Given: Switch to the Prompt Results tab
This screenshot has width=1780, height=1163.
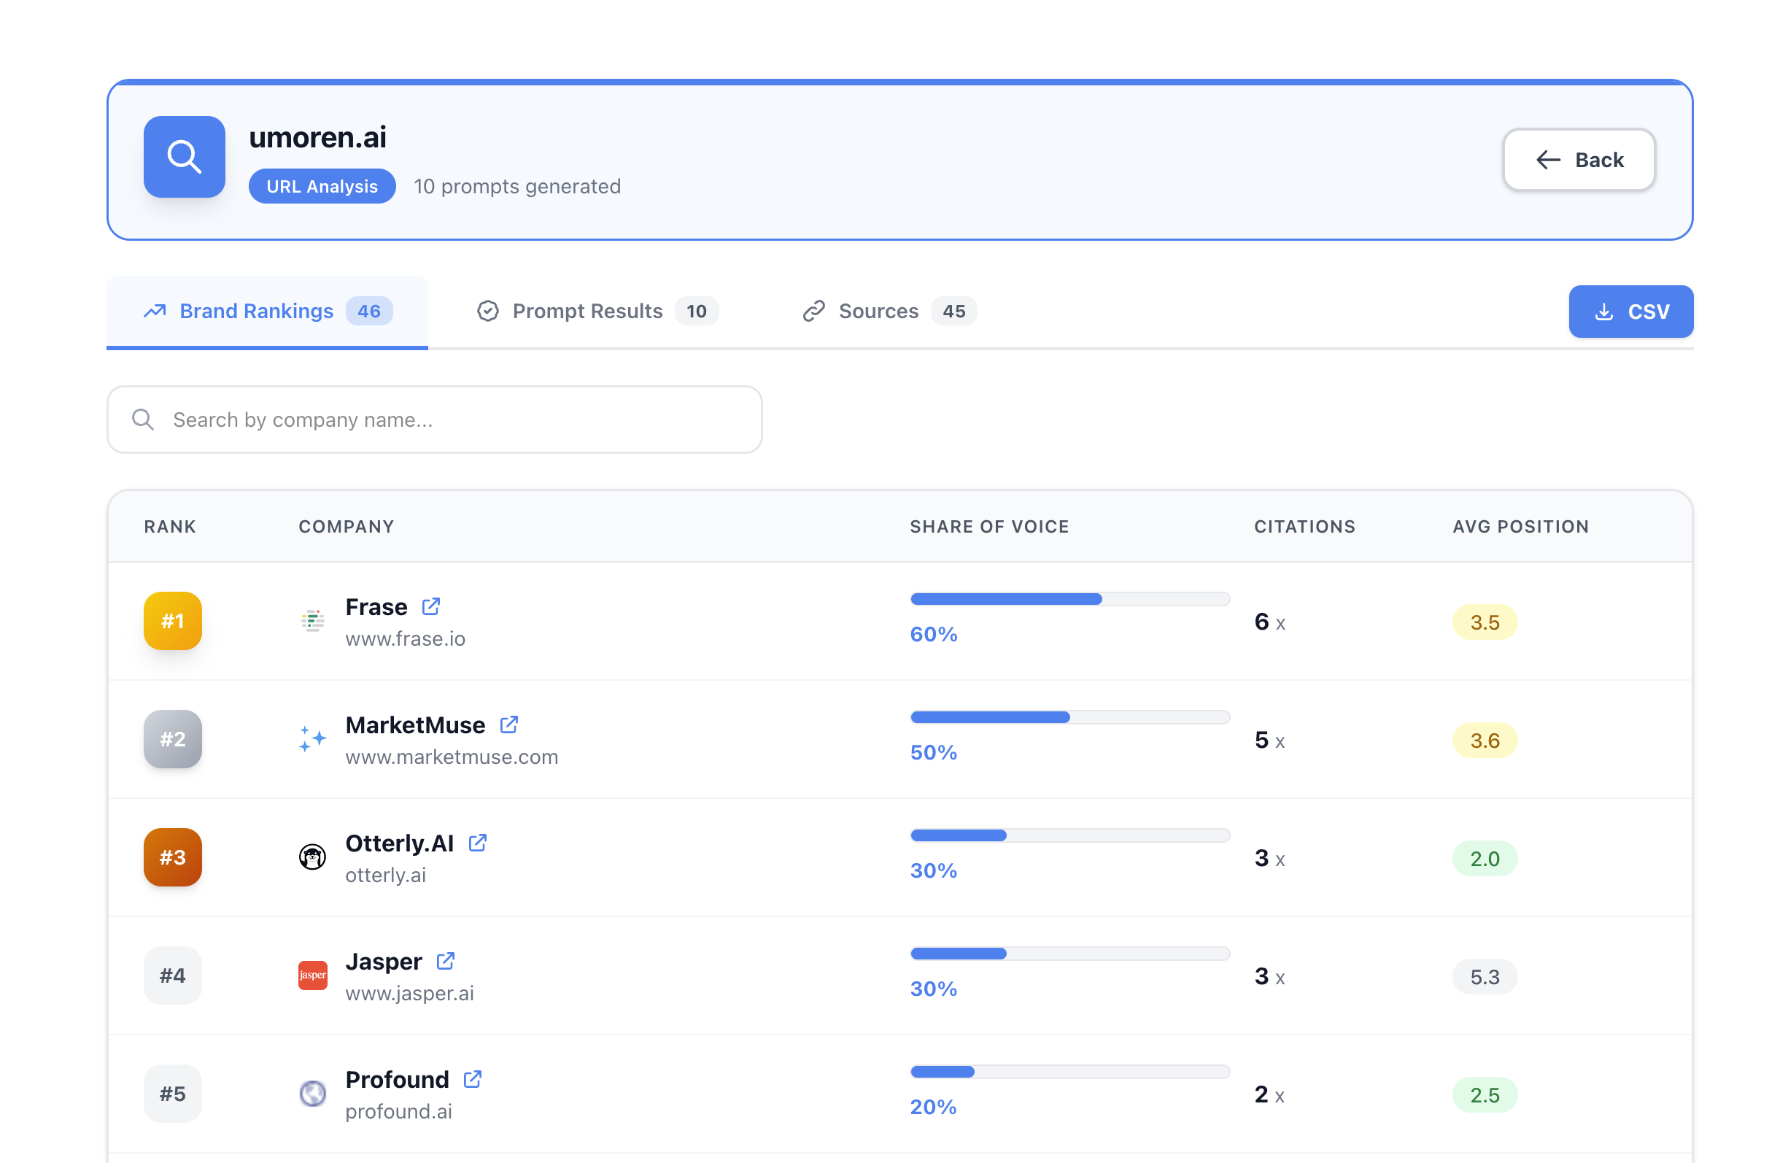Looking at the screenshot, I should coord(588,311).
